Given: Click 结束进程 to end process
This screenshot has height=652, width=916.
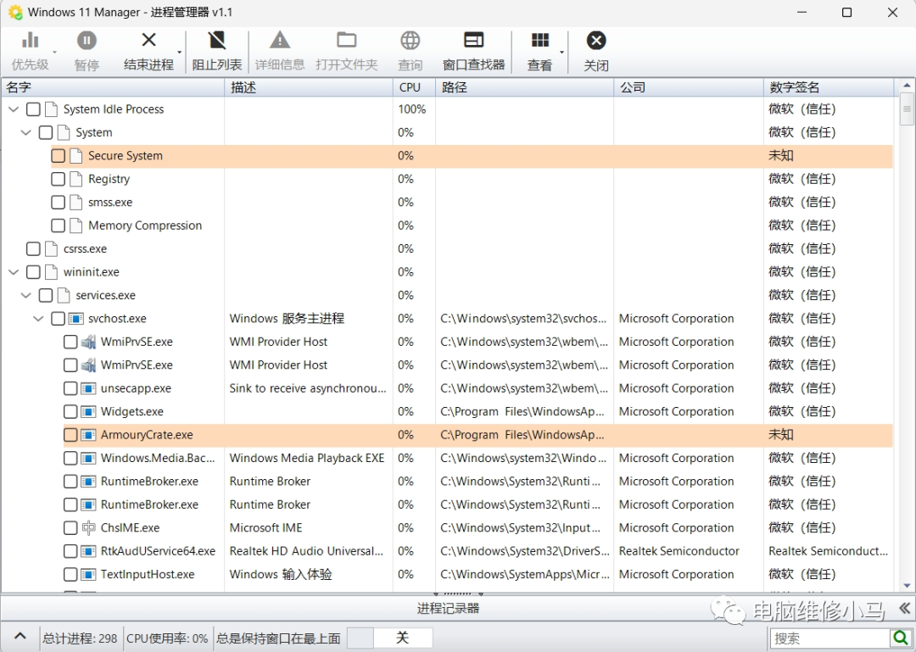Looking at the screenshot, I should coord(148,52).
